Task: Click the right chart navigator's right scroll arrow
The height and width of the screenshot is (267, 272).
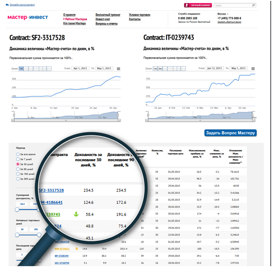Action: pyautogui.click(x=254, y=120)
